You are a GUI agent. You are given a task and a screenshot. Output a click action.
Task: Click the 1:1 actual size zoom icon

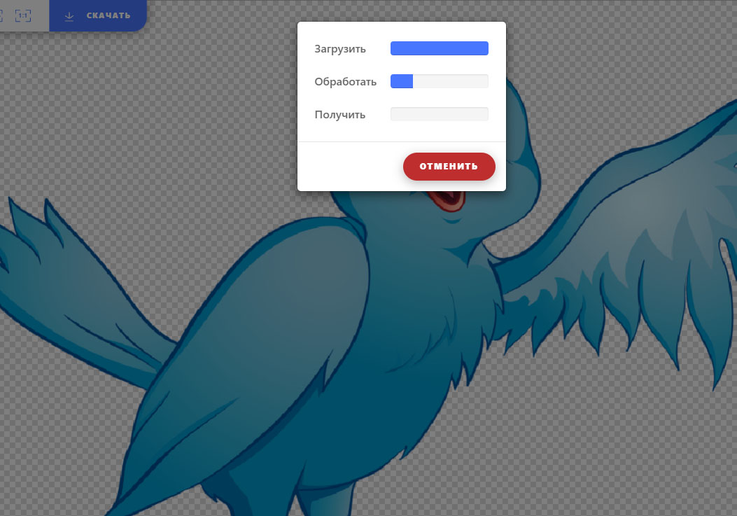23,15
